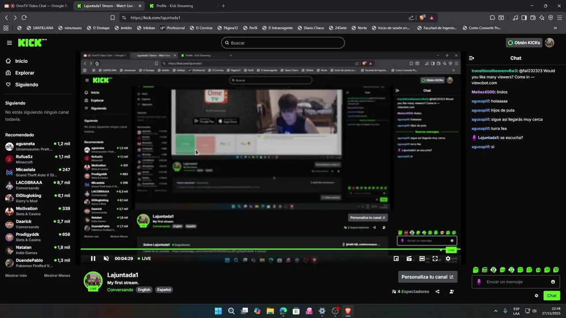This screenshot has width=566, height=318.
Task: Enter fullscreen video mode
Action: pos(435,258)
